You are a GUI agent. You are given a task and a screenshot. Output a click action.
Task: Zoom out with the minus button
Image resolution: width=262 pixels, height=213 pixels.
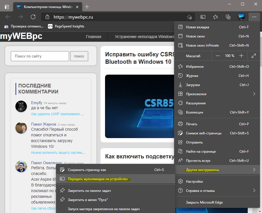[x=218, y=56]
